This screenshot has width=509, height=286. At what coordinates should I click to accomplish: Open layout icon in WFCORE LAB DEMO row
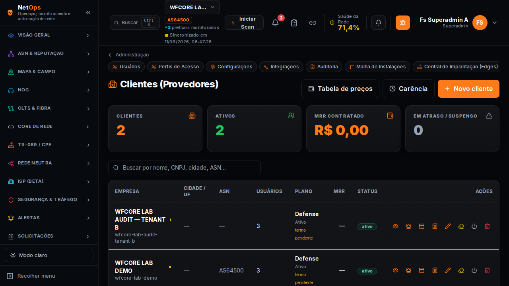click(x=422, y=270)
